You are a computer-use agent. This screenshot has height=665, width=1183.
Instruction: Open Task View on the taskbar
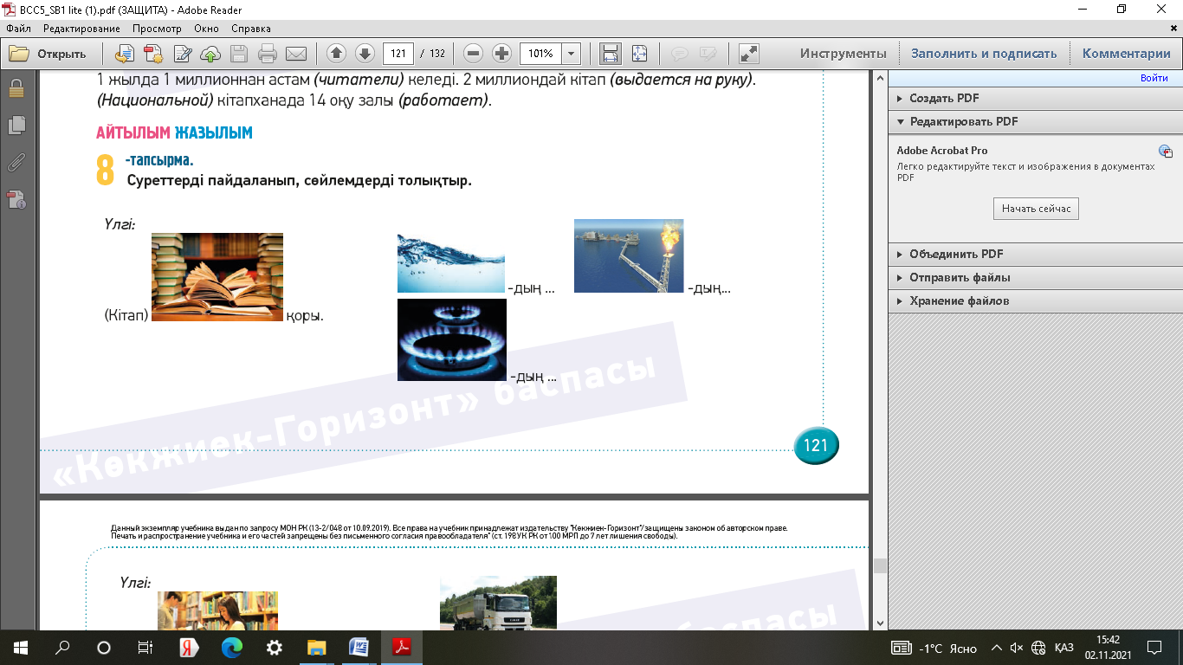[145, 647]
